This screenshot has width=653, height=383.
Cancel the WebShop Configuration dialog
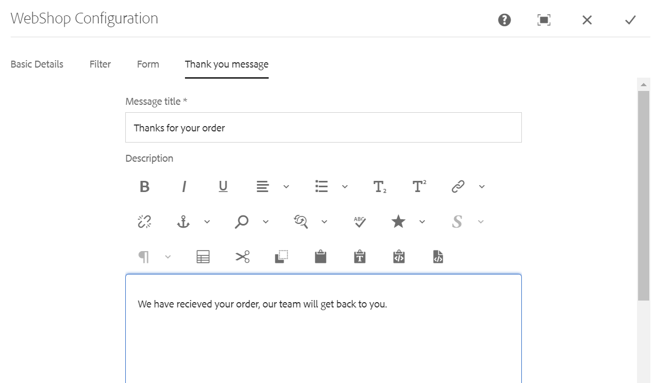pos(587,20)
